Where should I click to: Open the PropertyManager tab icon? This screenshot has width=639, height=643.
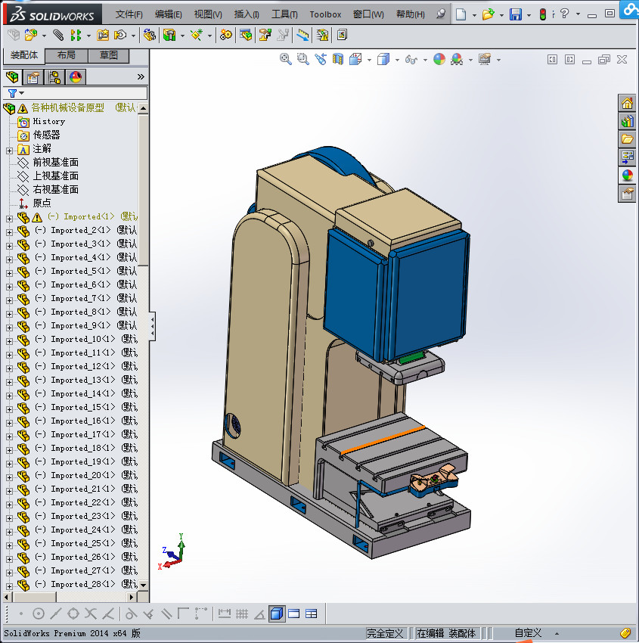tap(33, 77)
